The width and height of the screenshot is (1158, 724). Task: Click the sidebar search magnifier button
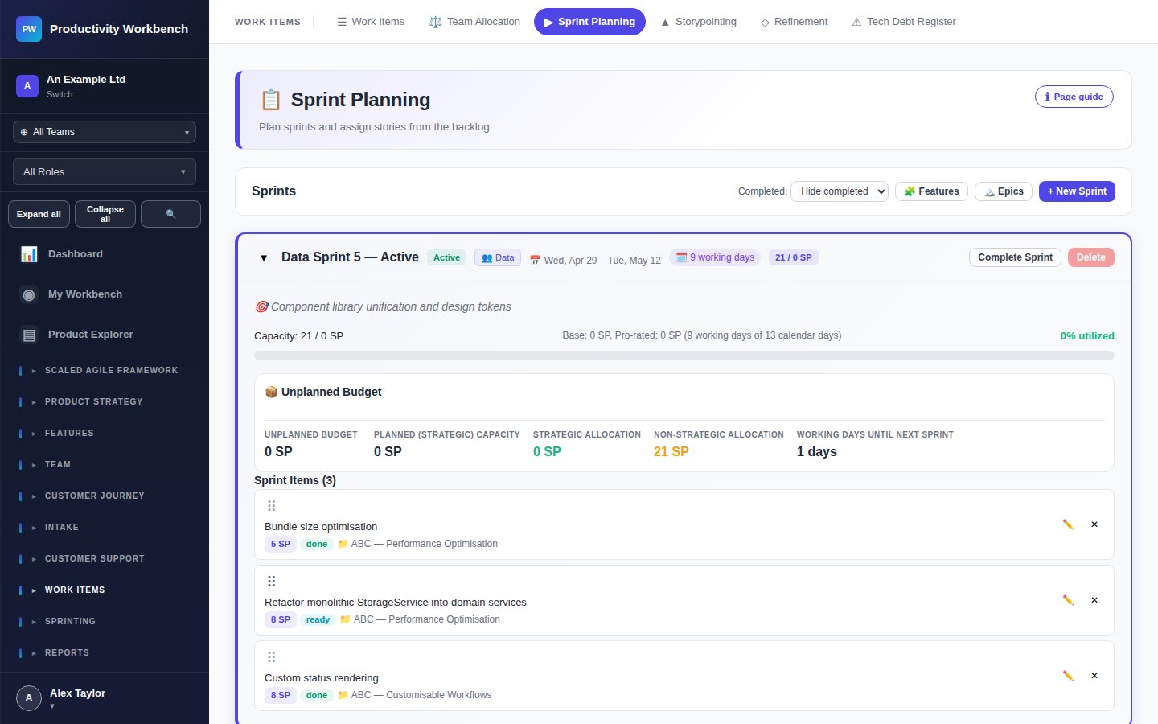[x=170, y=214]
